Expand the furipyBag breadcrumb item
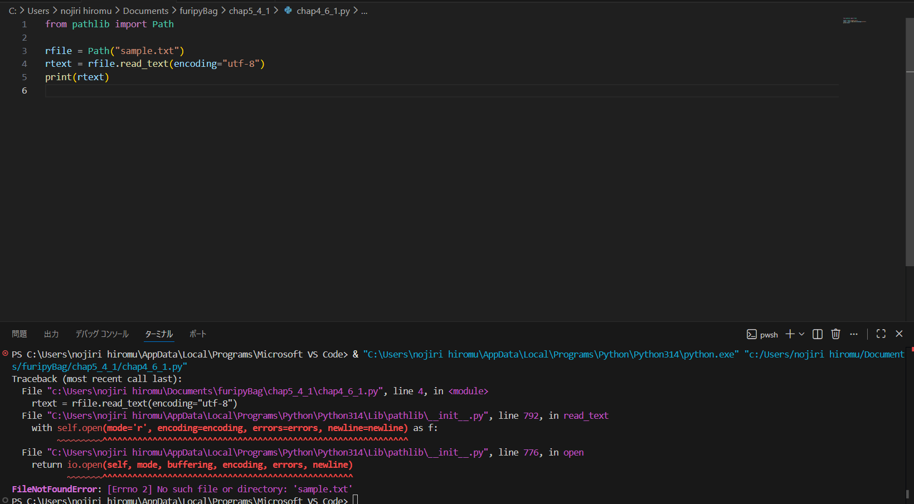This screenshot has height=504, width=914. [x=198, y=11]
